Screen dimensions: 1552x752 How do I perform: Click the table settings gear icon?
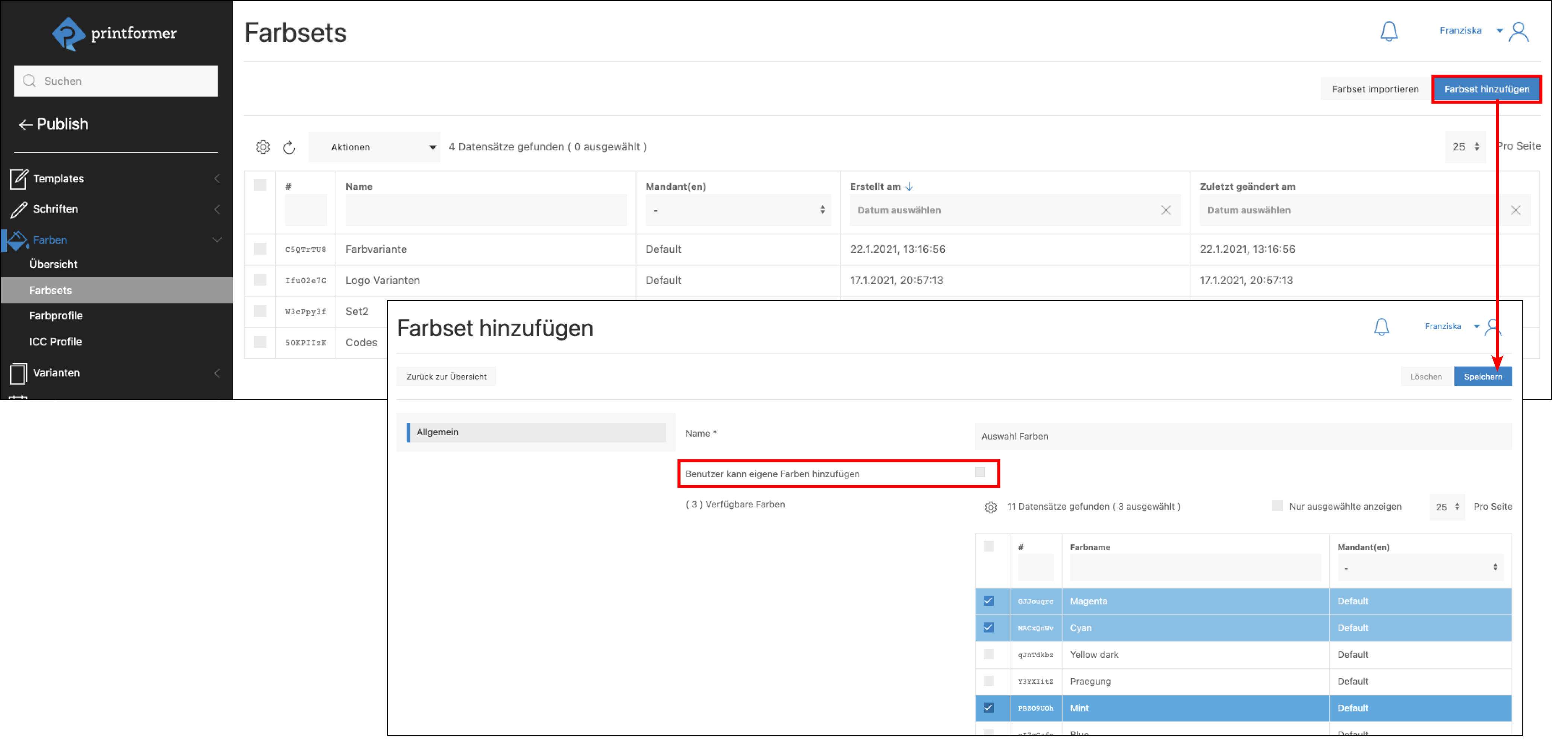pyautogui.click(x=263, y=147)
